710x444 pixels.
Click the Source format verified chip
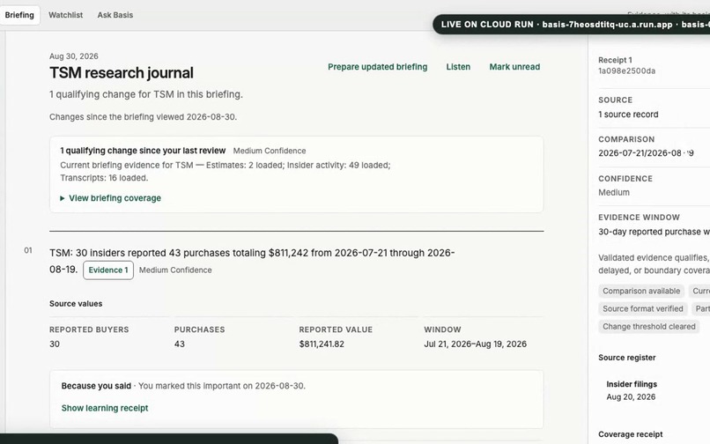click(x=642, y=308)
